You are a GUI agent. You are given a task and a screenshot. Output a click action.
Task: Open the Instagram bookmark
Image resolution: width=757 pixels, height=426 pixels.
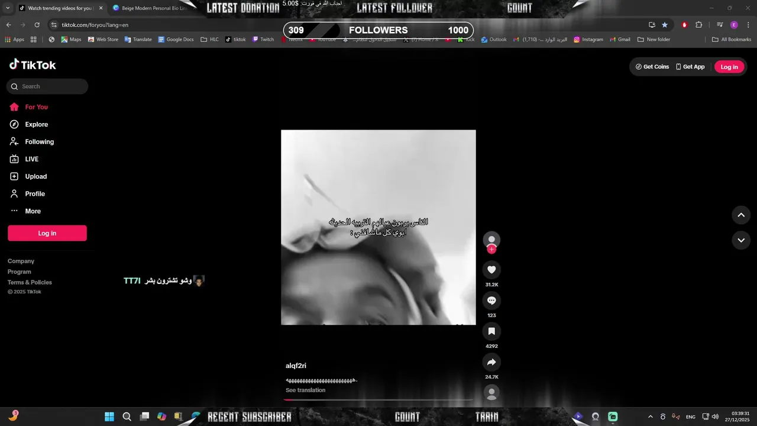pyautogui.click(x=588, y=40)
